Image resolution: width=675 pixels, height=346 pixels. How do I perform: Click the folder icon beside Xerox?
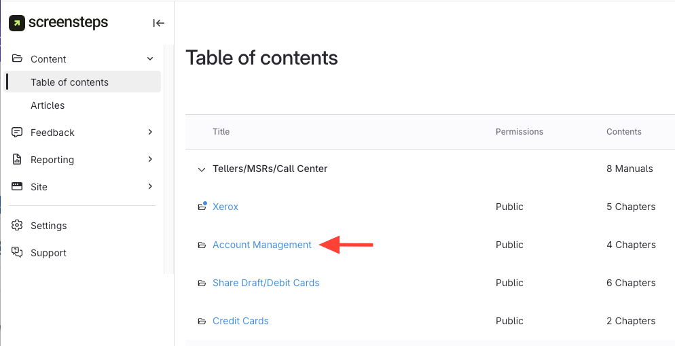pos(202,207)
